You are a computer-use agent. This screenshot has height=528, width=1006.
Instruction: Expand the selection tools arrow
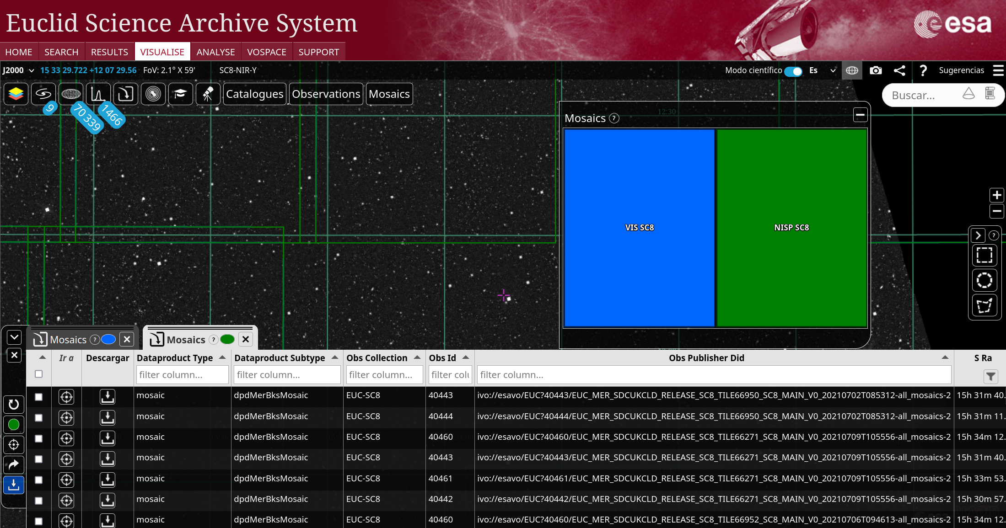click(978, 235)
